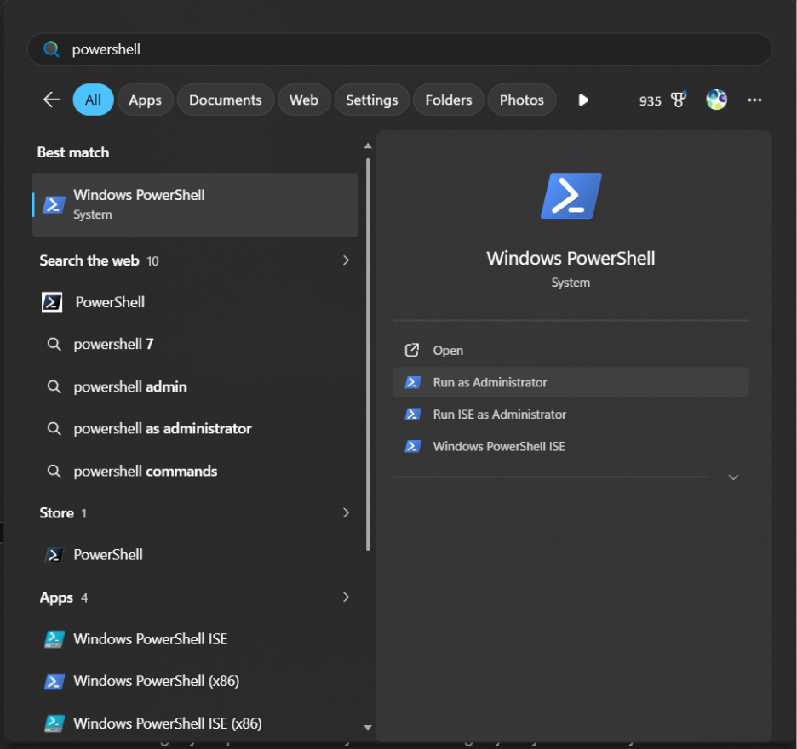Click the 935 rewards points count
Image resolution: width=797 pixels, height=749 pixels.
pos(650,100)
